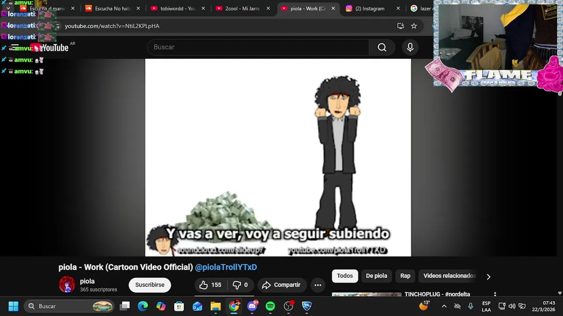563x316 pixels.
Task: Click the Windows taskbar Buscar box
Action: click(x=69, y=306)
